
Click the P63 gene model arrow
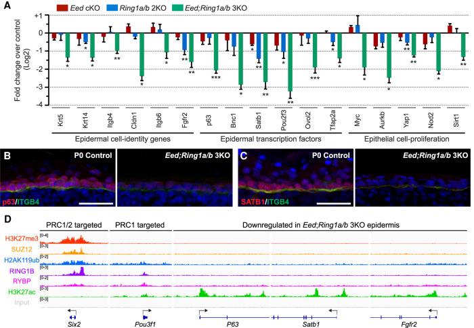(202, 309)
